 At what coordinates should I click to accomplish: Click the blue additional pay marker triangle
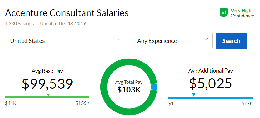coord(194,95)
